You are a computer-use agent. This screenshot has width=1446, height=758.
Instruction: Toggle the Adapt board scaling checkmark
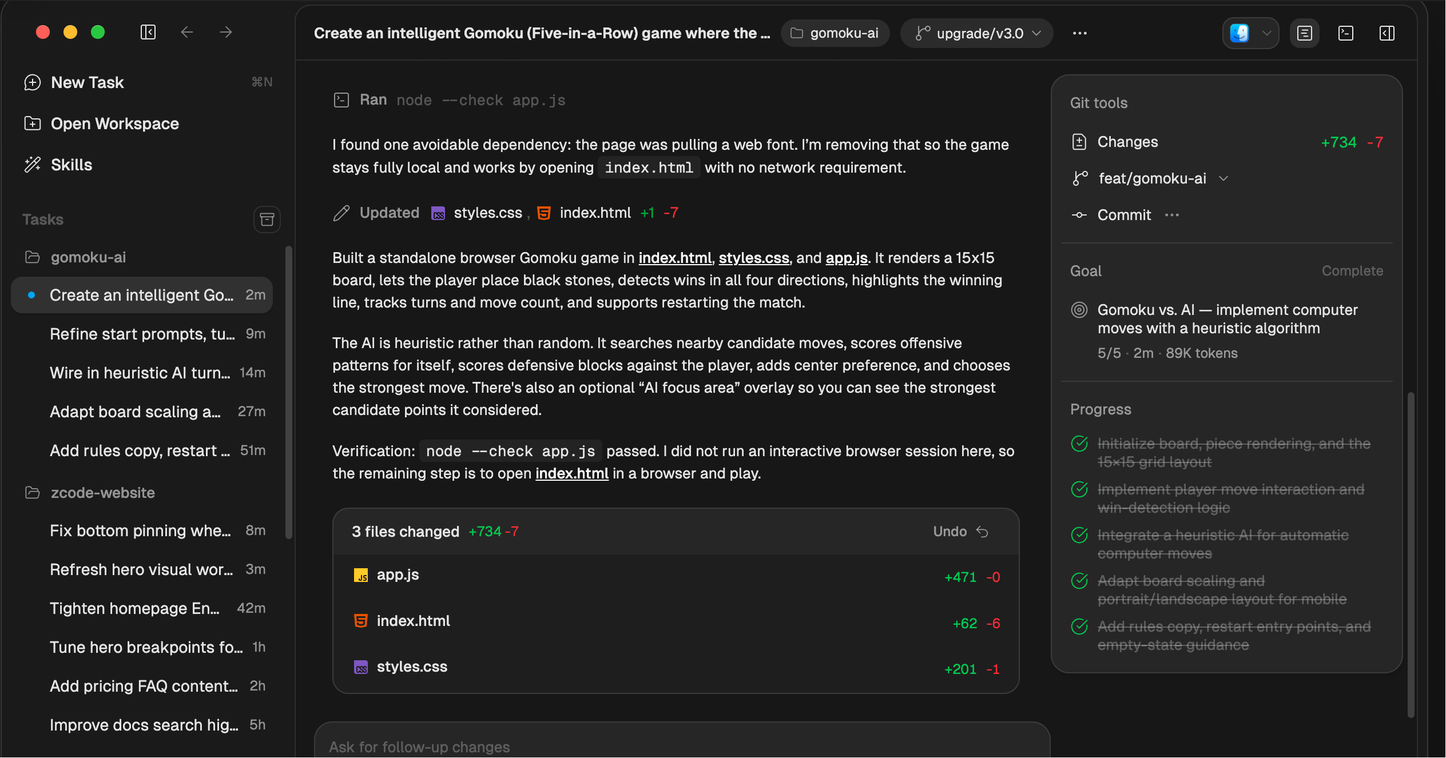coord(1079,581)
